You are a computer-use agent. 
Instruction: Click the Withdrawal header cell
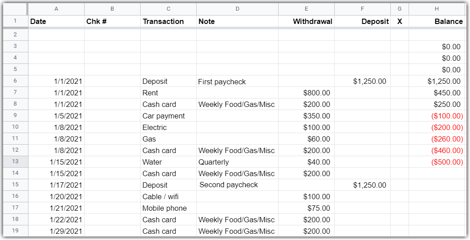coord(307,21)
